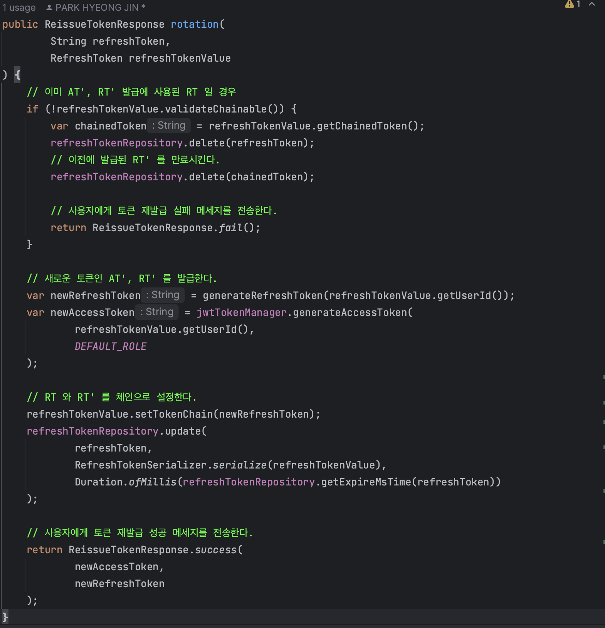
Task: Click delete(chainedToken) repository call
Action: pos(249,177)
